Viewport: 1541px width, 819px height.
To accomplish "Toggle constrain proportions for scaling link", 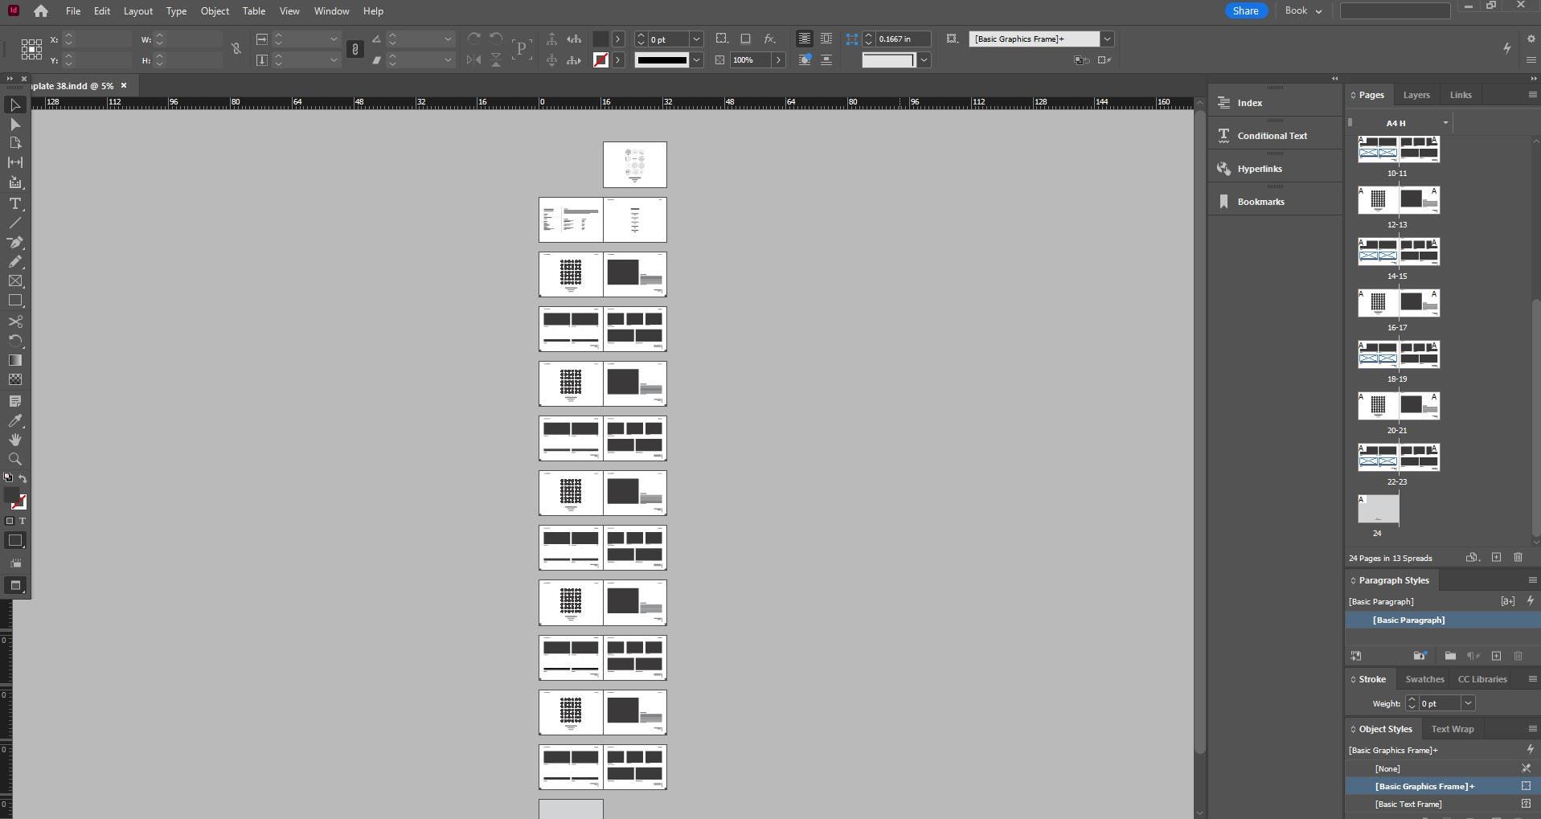I will pos(355,50).
